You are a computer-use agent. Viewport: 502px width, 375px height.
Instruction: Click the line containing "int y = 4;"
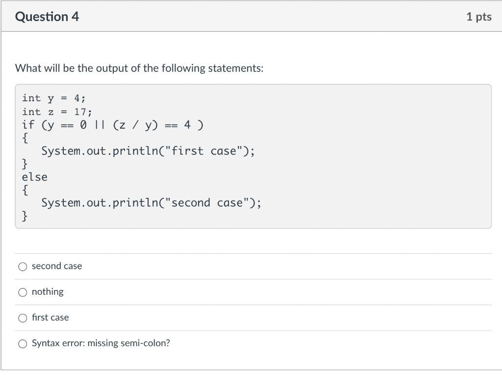pos(53,98)
